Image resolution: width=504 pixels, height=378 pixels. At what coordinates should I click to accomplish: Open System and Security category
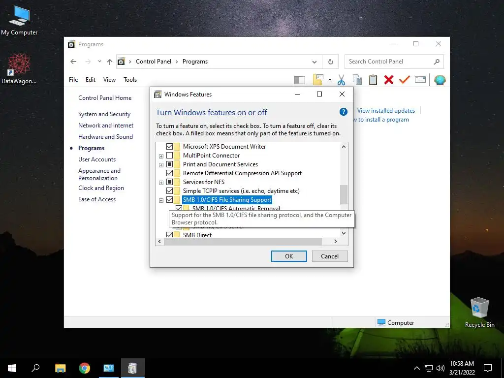(104, 114)
